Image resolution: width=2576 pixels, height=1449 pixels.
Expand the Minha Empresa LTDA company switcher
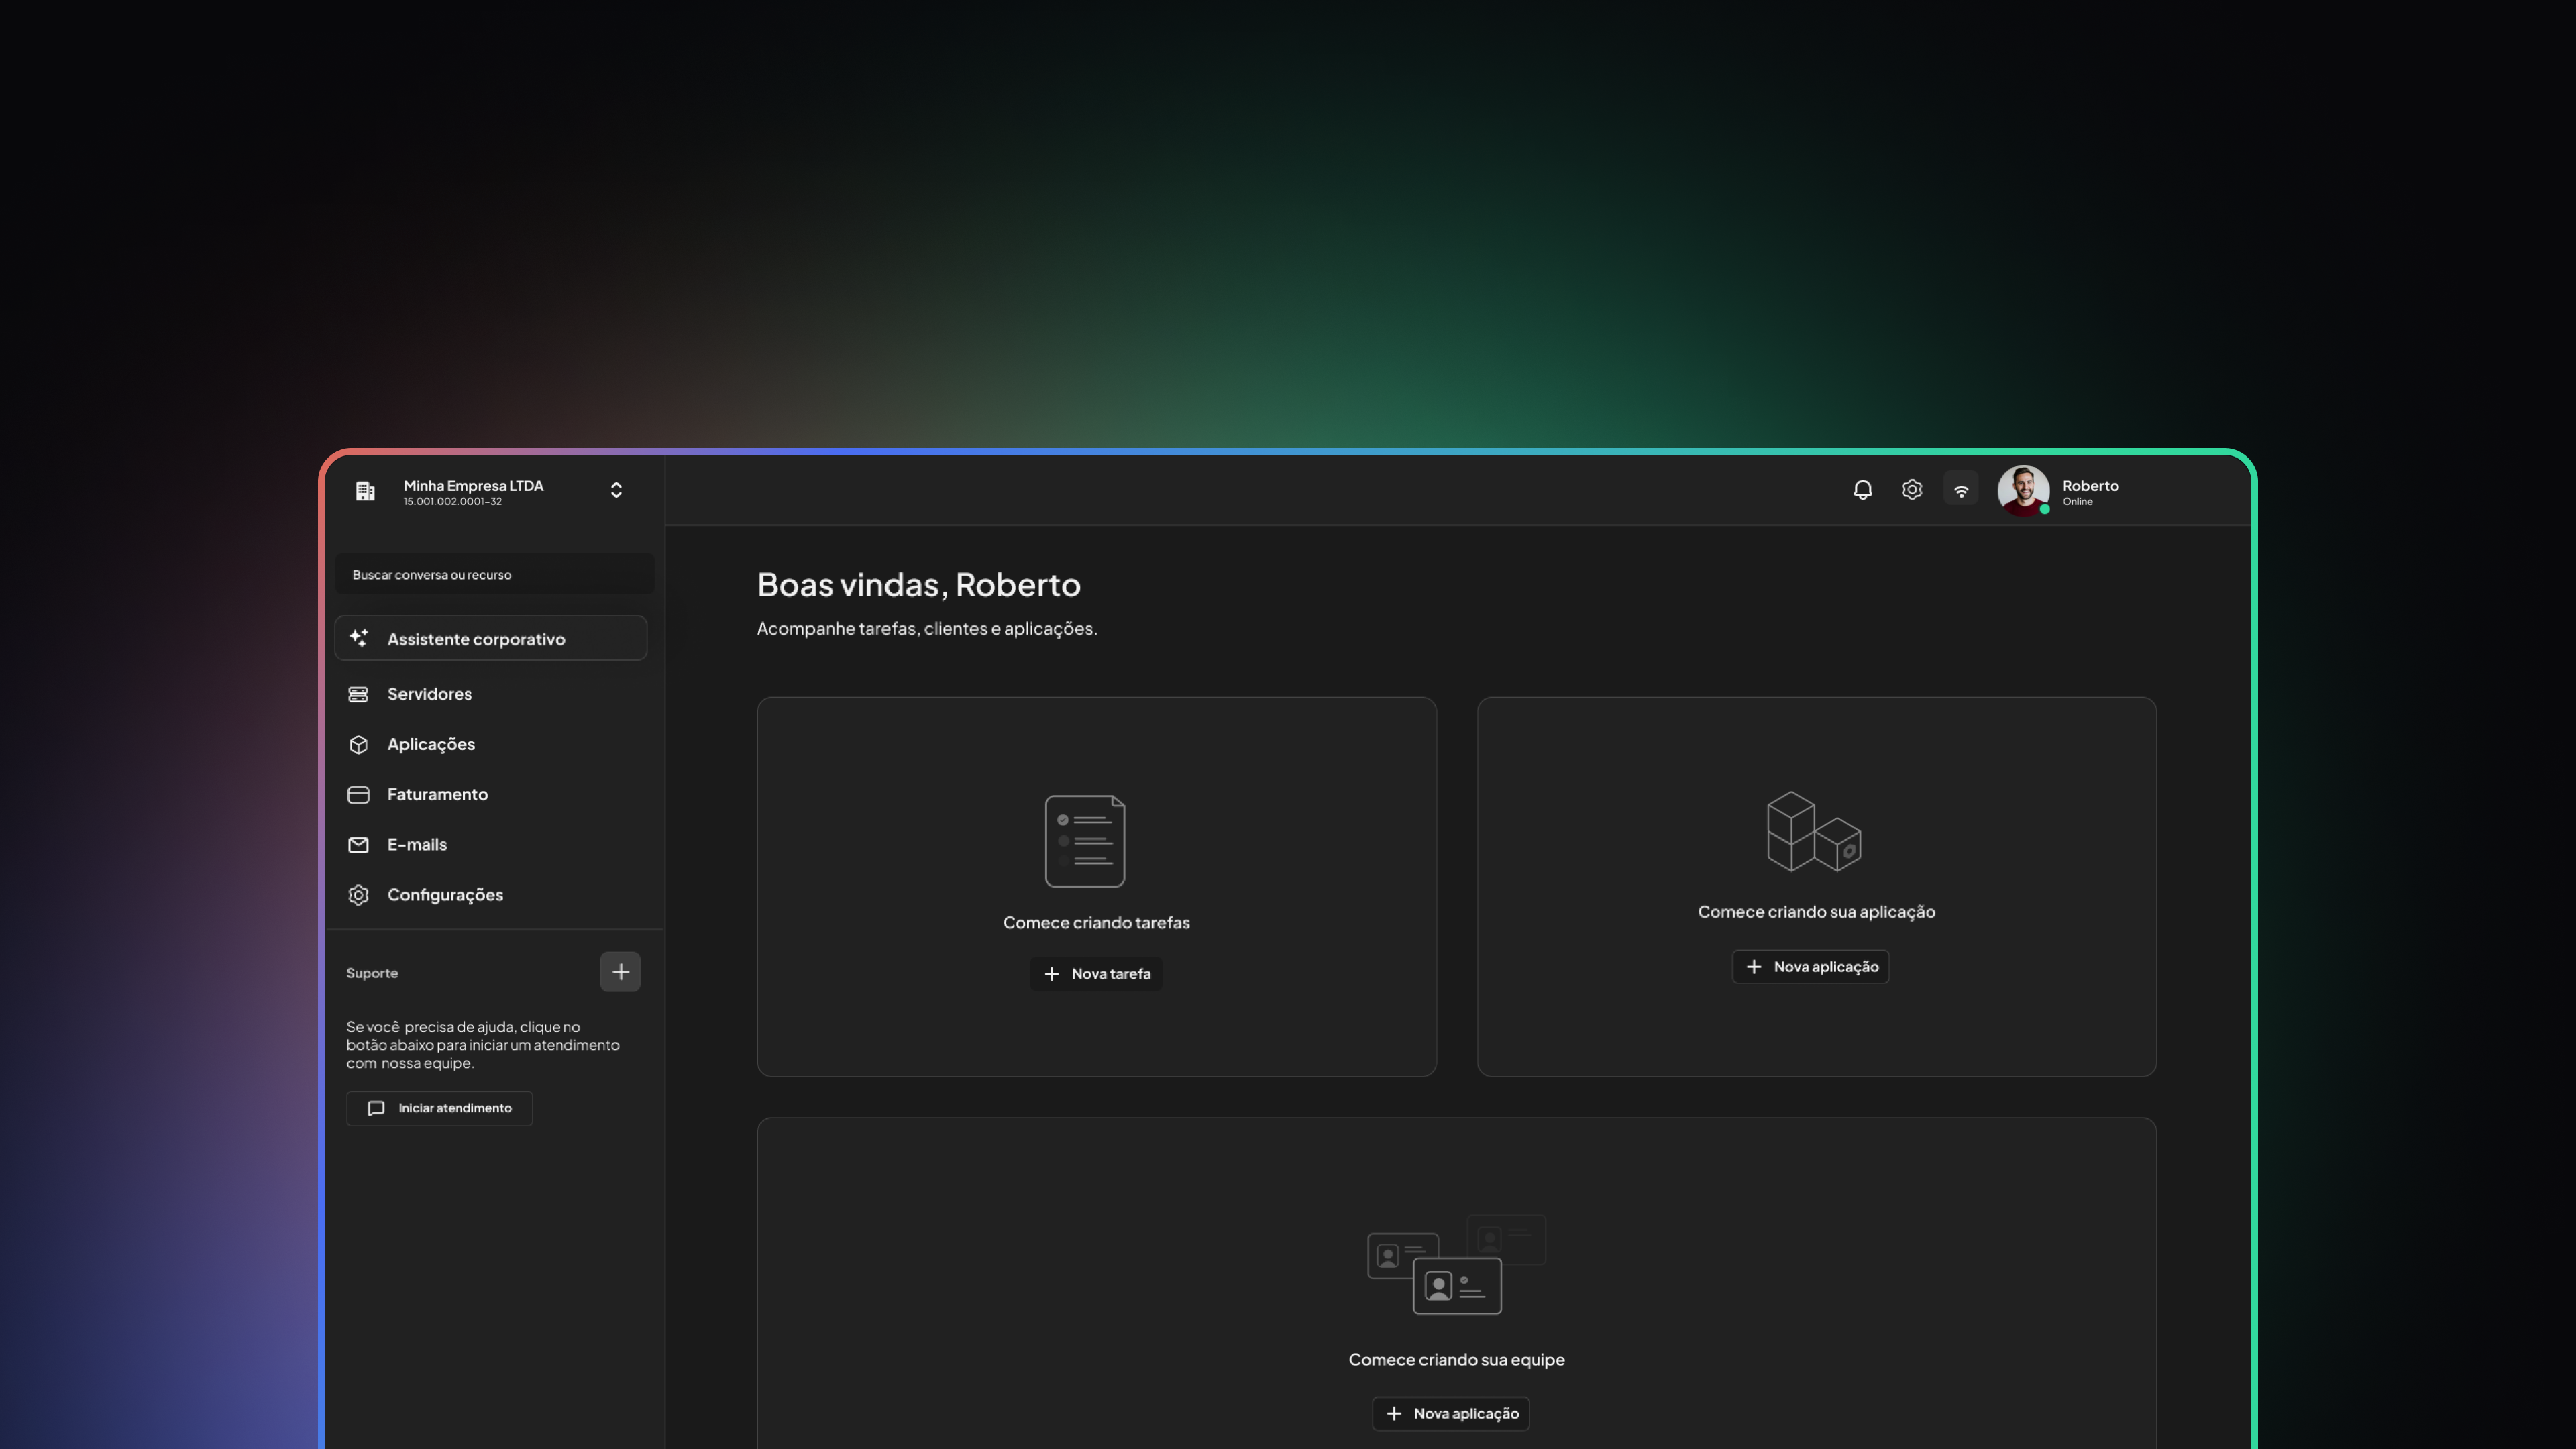[616, 490]
